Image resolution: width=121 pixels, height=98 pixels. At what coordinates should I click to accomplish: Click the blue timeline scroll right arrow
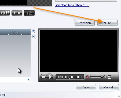tap(28, 79)
